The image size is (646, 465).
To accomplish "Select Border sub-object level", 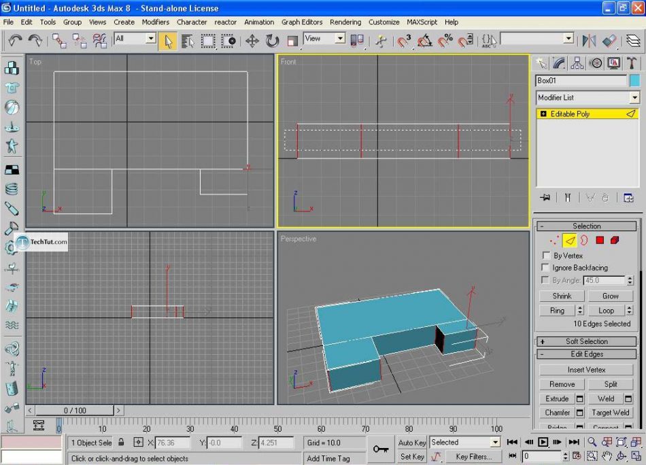I will [x=584, y=240].
